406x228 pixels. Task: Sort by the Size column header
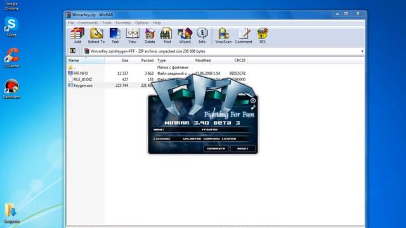[117, 61]
